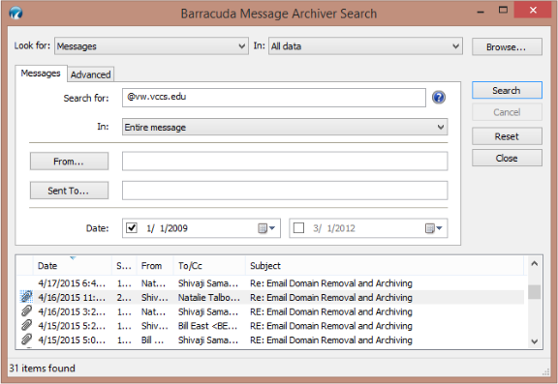
Task: Click results list scroll up arrow
Action: tap(534, 264)
